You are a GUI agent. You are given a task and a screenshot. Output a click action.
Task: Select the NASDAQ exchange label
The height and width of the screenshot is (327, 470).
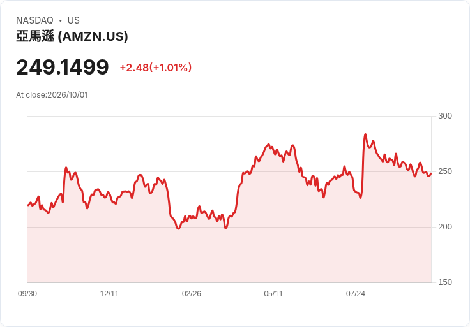pos(34,20)
